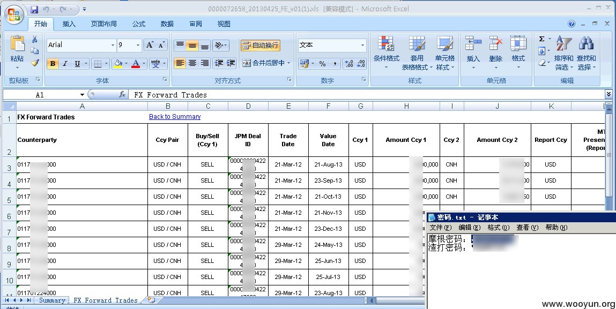Expand the formula bar
Viewport: 616px width, 309px height.
pos(608,94)
